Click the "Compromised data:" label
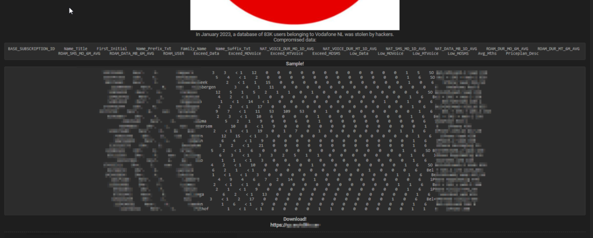 (x=295, y=40)
